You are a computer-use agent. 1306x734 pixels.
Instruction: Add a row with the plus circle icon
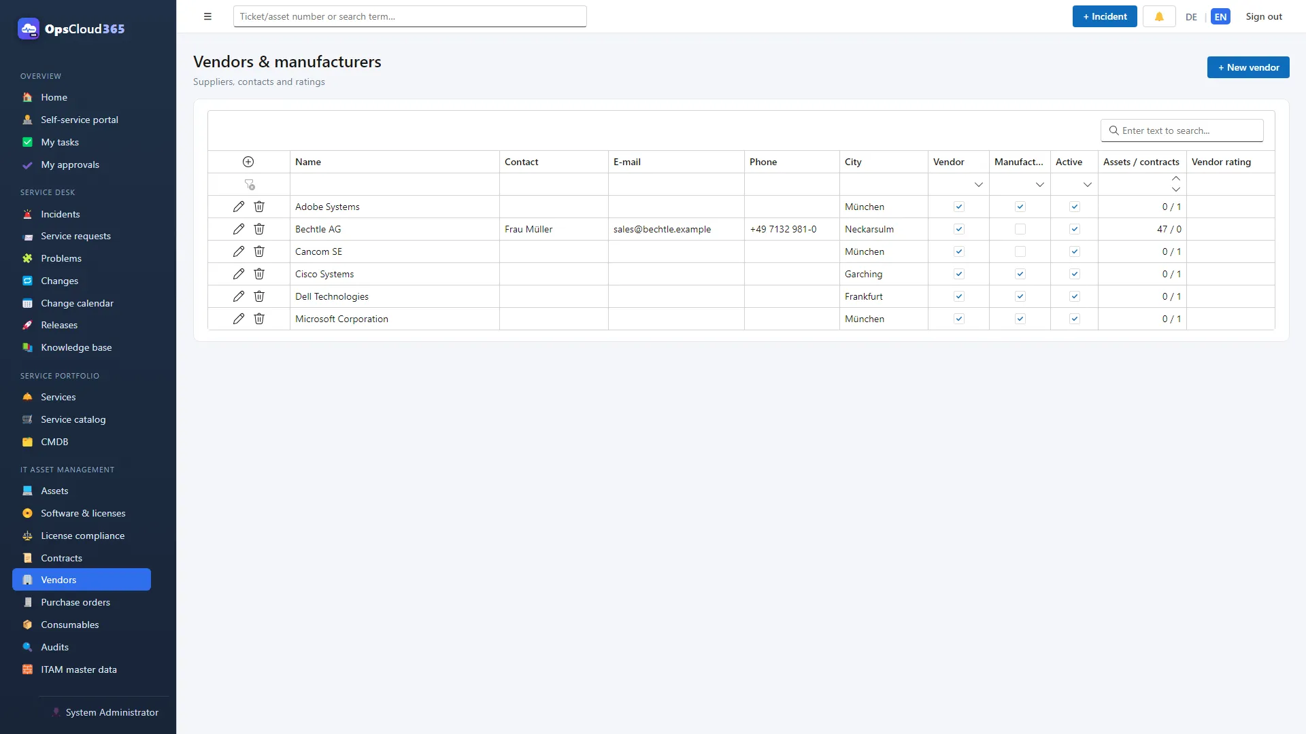click(x=248, y=162)
